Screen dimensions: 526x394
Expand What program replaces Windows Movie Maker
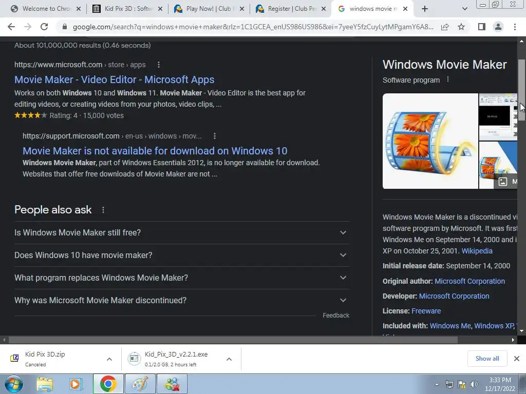tap(181, 278)
